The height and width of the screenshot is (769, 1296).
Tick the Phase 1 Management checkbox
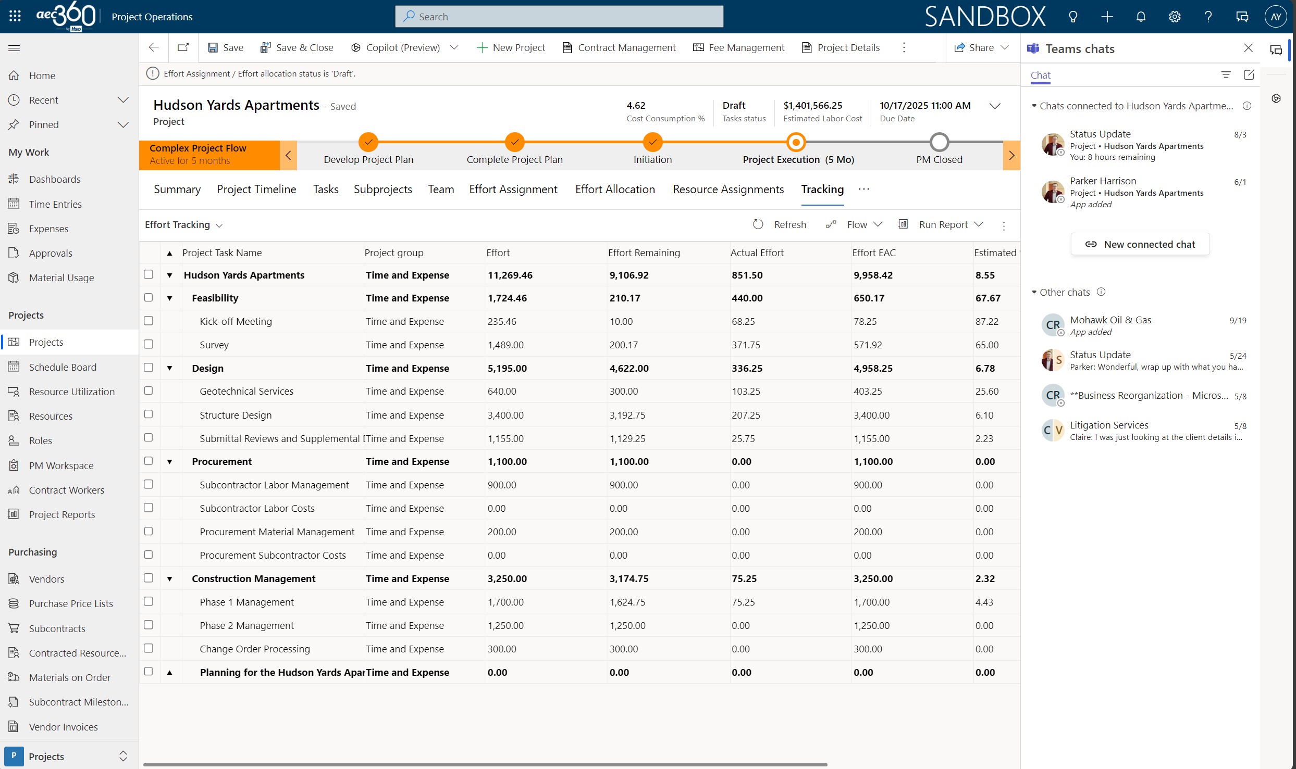pyautogui.click(x=149, y=601)
